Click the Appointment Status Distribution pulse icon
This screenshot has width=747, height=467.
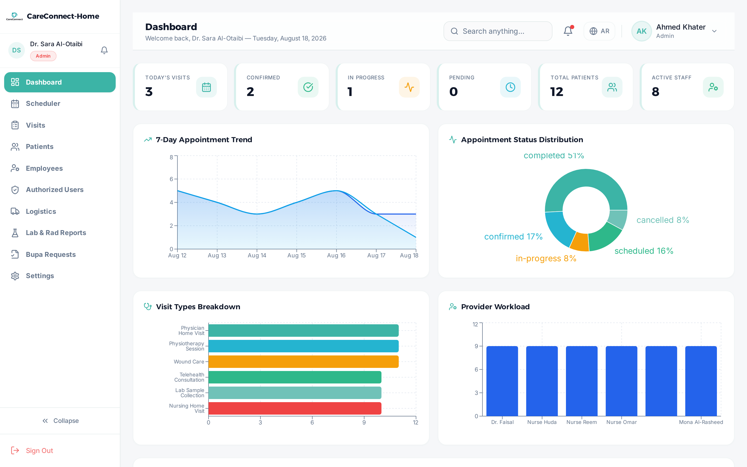(x=453, y=140)
